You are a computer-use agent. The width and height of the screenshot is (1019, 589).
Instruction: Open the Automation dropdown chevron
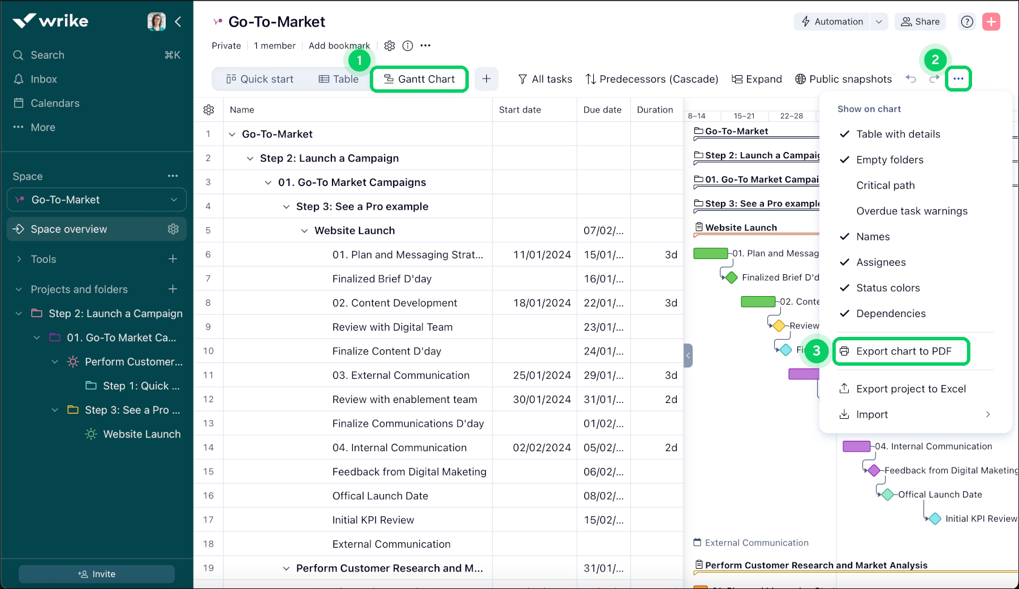click(879, 21)
